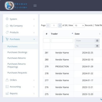Open the Reports menu item
The width and height of the screenshot is (102, 102).
click(20, 93)
